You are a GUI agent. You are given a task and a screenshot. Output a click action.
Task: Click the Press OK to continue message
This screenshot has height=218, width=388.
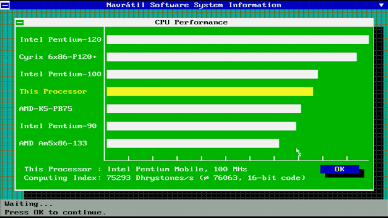click(x=55, y=213)
